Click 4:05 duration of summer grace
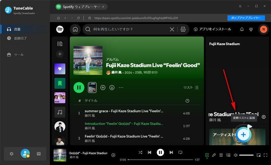271x165 pixels. click(x=186, y=113)
